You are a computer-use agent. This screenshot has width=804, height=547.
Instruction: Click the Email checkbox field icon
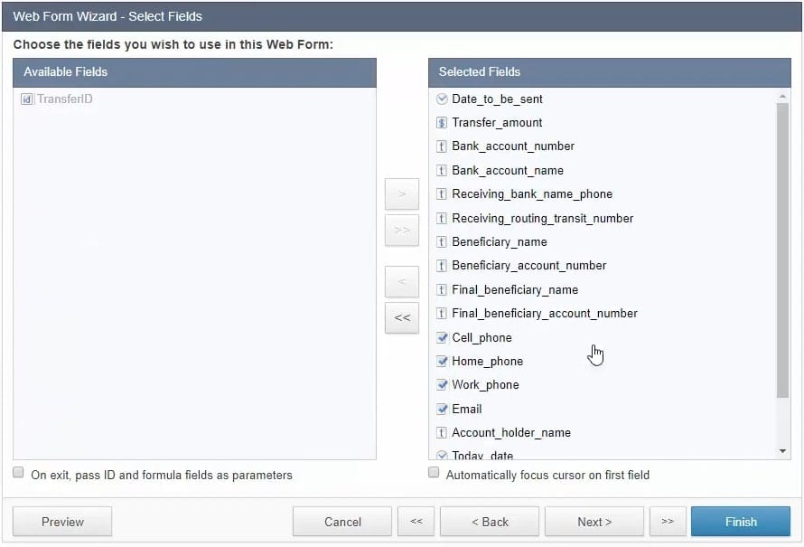[442, 409]
